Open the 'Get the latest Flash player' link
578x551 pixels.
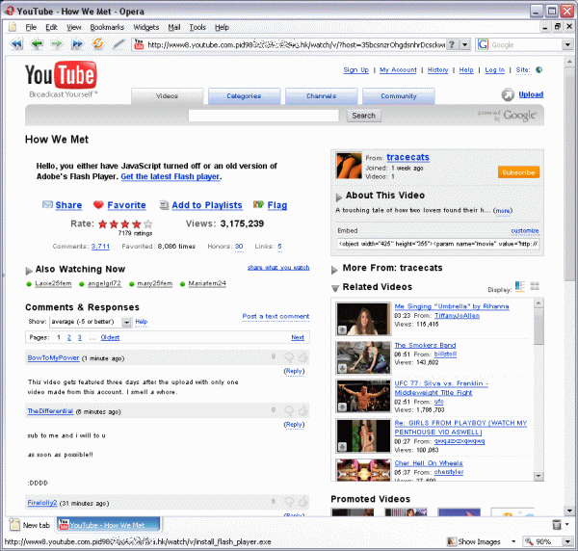pos(171,176)
